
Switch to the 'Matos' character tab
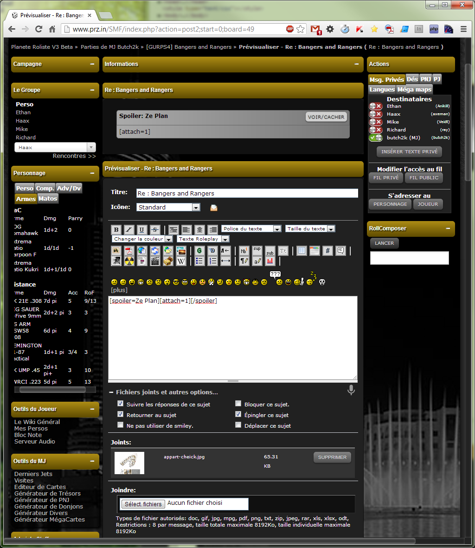point(48,199)
